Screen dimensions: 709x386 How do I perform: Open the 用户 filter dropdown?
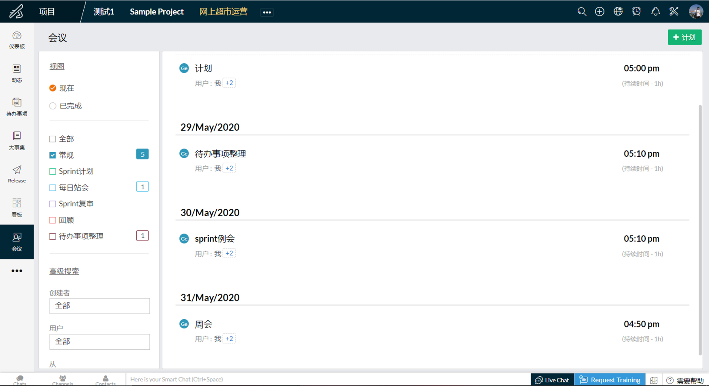coord(99,341)
